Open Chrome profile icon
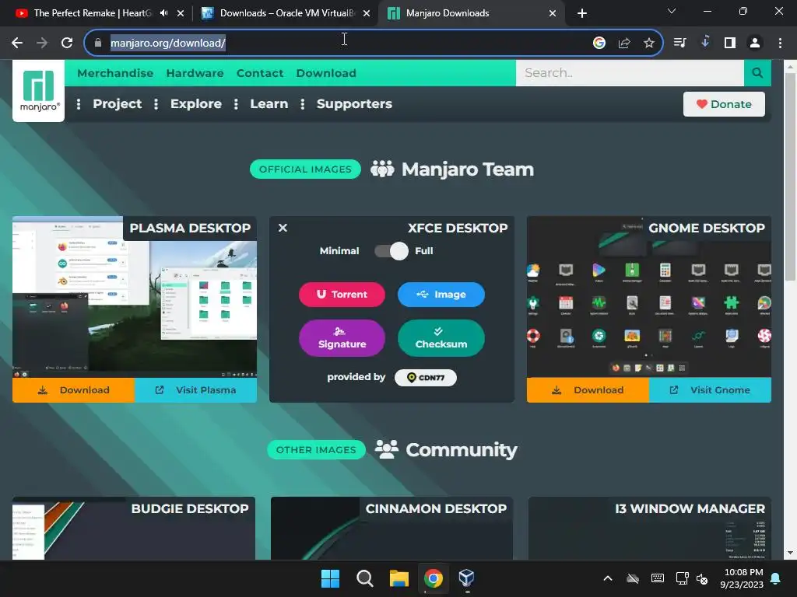Screen dimensions: 797x597 point(755,43)
